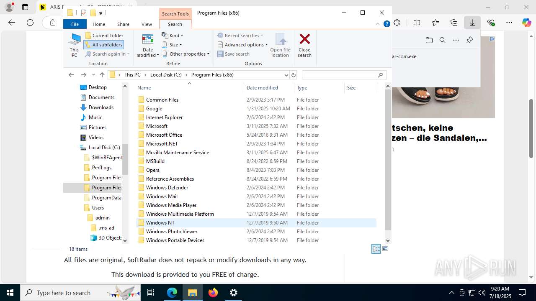Open the Size filter dropdown
Image resolution: width=536 pixels, height=301 pixels.
tap(172, 45)
